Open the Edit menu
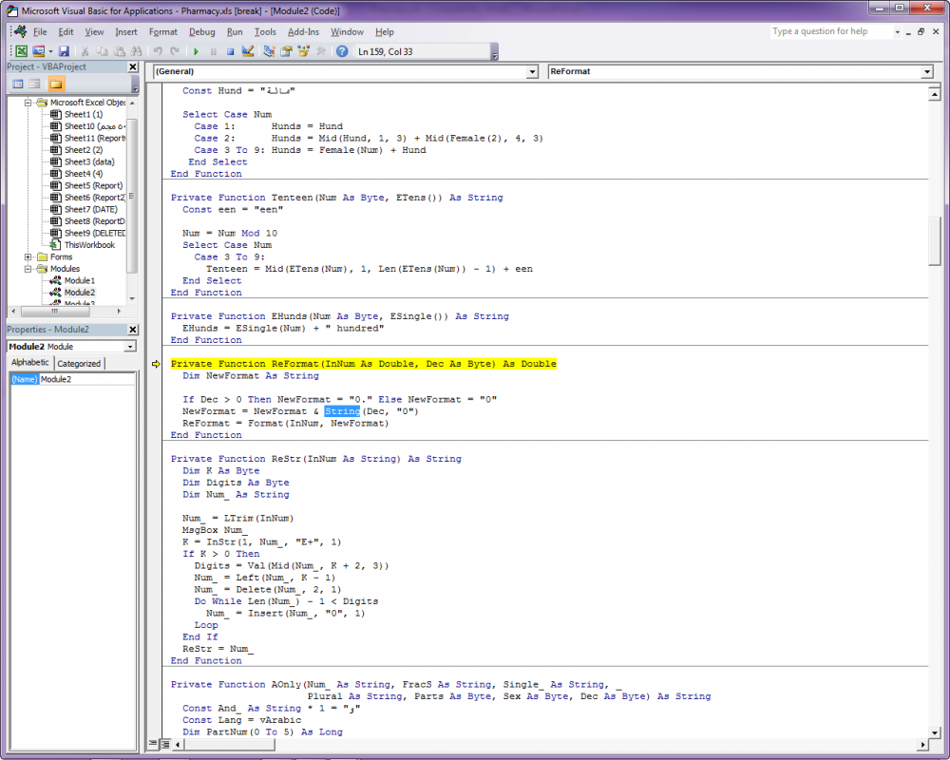Image resolution: width=950 pixels, height=760 pixels. 66,32
